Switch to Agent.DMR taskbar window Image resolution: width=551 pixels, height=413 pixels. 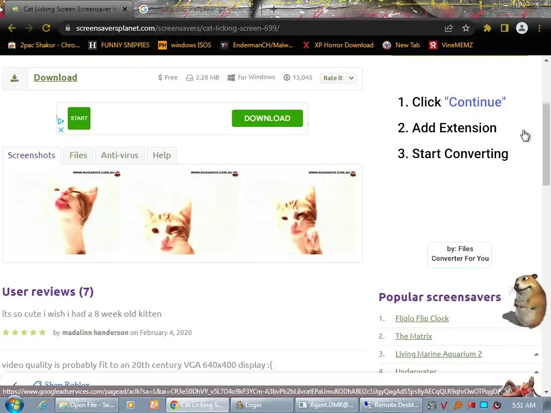pos(327,405)
